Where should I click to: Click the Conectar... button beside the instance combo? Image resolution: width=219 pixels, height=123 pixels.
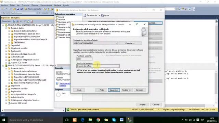coord(130,43)
